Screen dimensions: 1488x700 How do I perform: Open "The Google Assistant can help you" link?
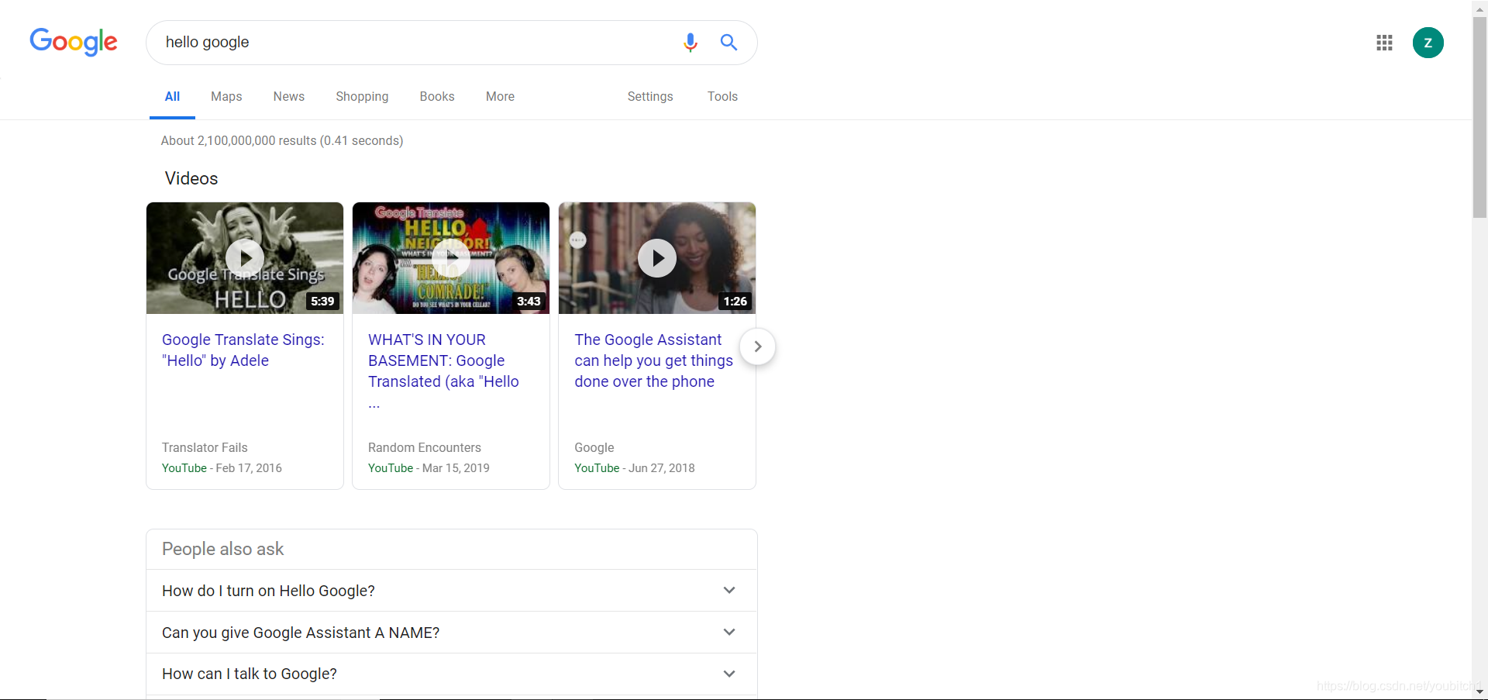[x=653, y=360]
